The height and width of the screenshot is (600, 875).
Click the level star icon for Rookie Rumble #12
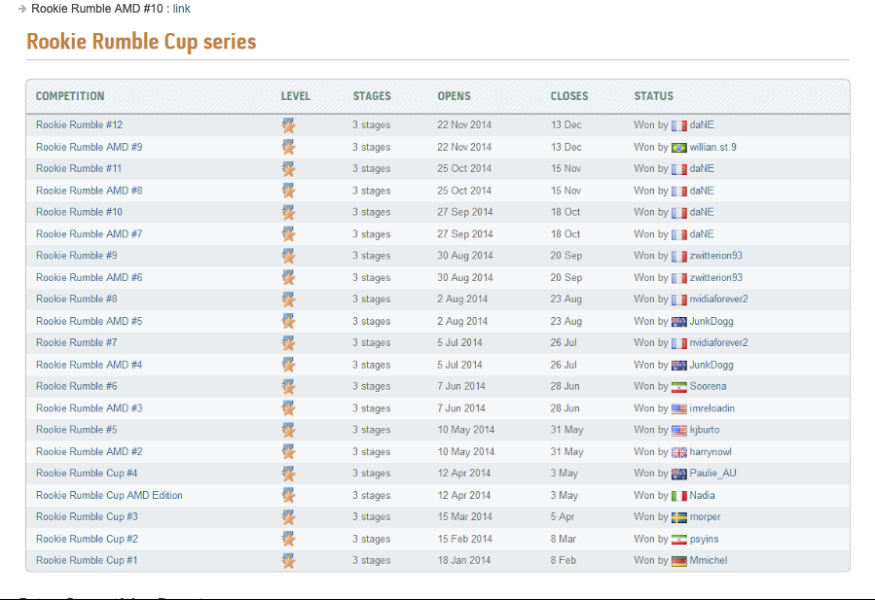point(288,125)
